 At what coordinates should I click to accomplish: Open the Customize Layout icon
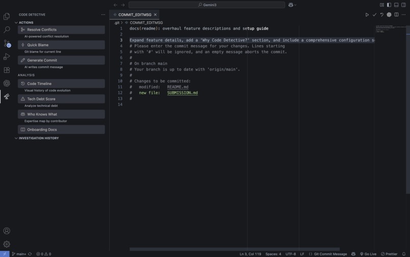382,5
